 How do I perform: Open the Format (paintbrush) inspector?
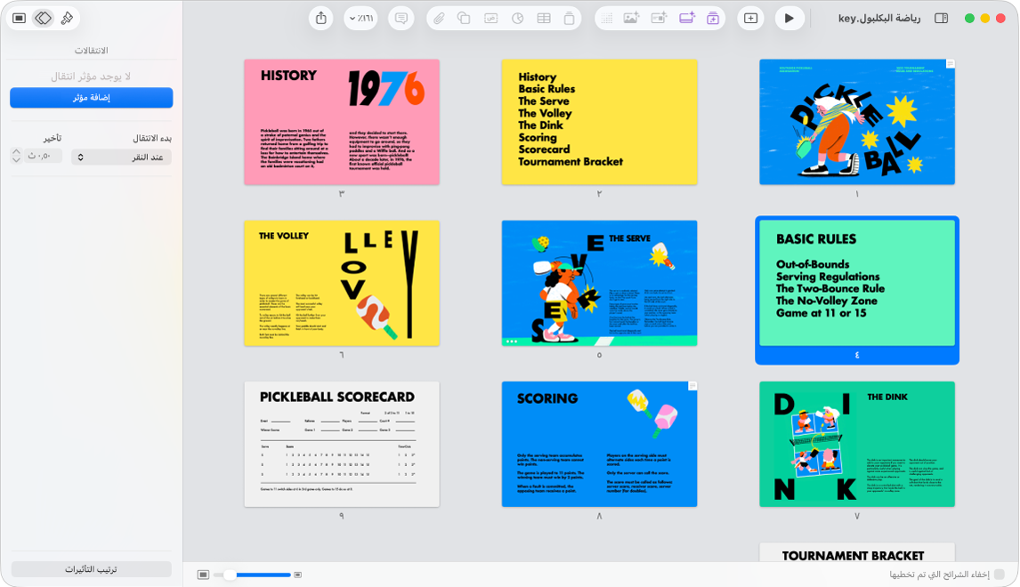67,18
